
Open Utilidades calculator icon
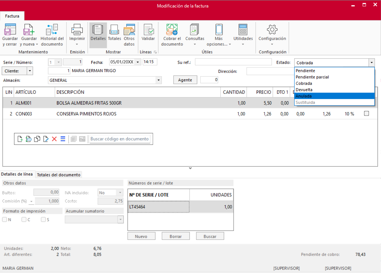click(x=243, y=29)
